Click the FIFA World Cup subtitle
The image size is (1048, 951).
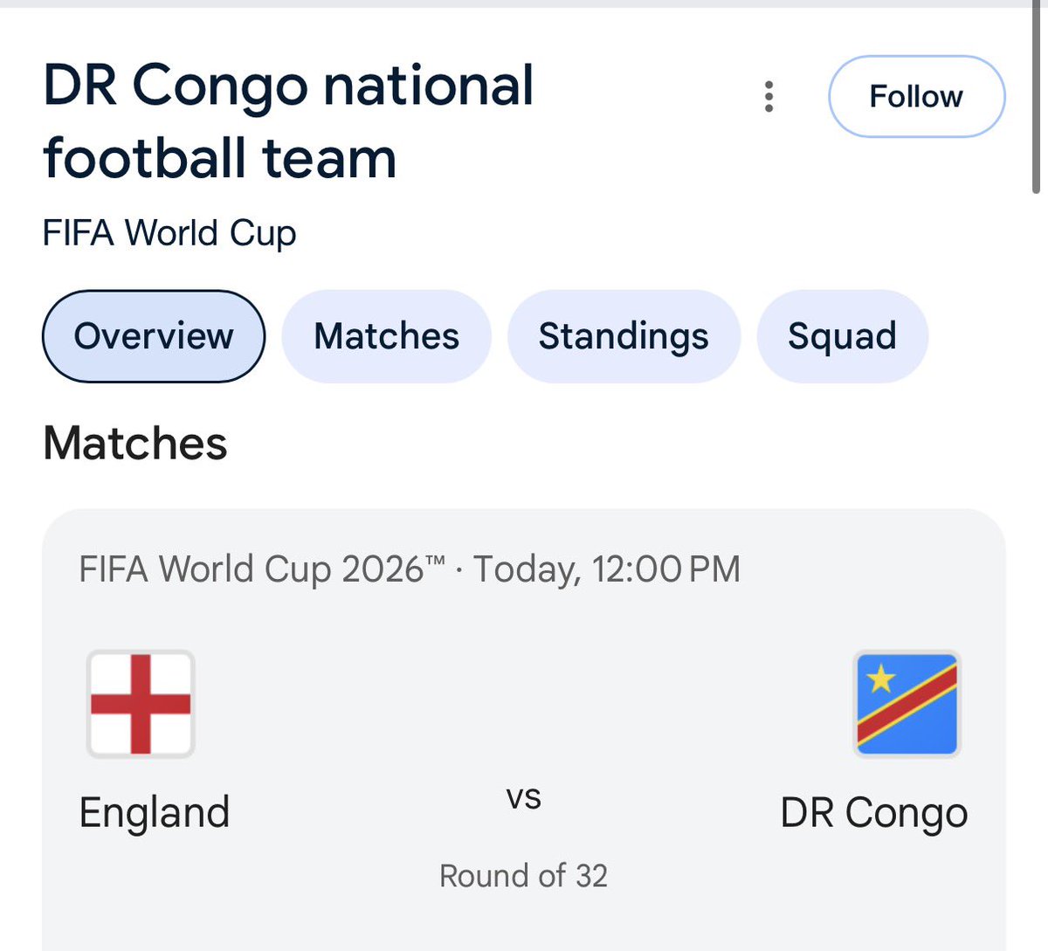pyautogui.click(x=169, y=233)
